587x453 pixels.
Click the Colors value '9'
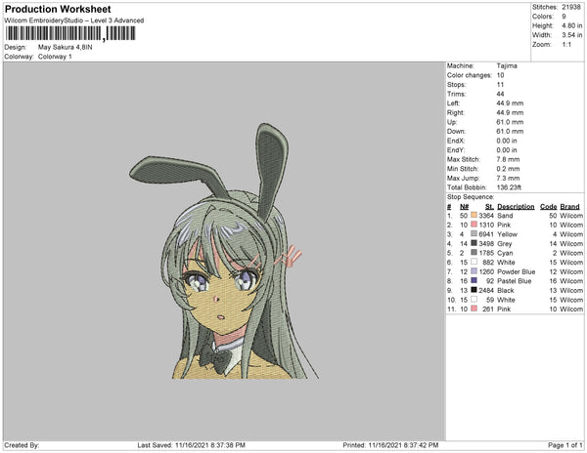[564, 17]
